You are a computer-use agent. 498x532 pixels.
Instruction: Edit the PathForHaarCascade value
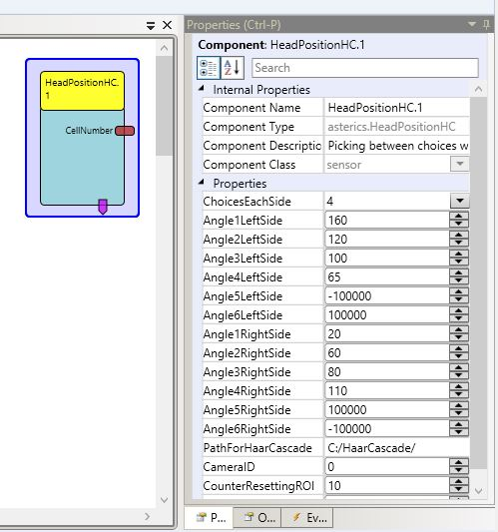tap(397, 448)
